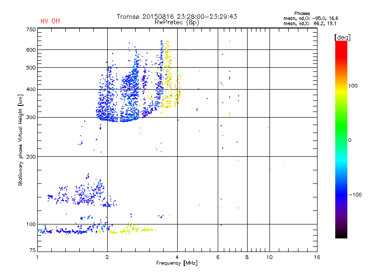373x280 pixels.
Task: Click the y-axis label '750'
Action: 31,29
